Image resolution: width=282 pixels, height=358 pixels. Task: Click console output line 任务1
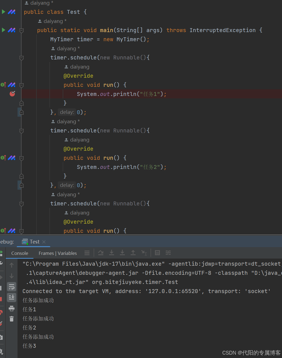click(x=29, y=309)
